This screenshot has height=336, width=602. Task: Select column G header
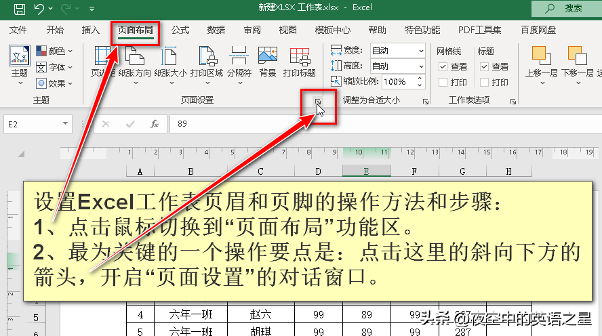point(462,171)
